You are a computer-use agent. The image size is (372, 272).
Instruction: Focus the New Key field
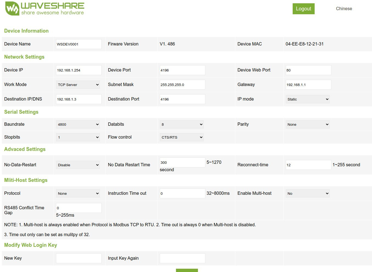(x=79, y=258)
